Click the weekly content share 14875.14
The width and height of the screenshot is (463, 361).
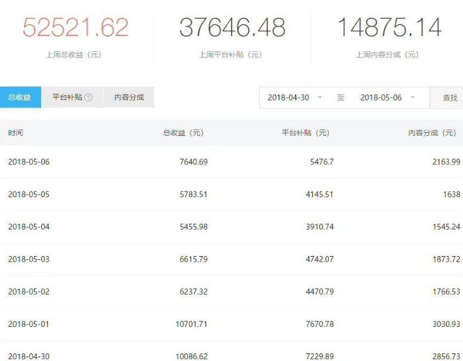pos(390,27)
